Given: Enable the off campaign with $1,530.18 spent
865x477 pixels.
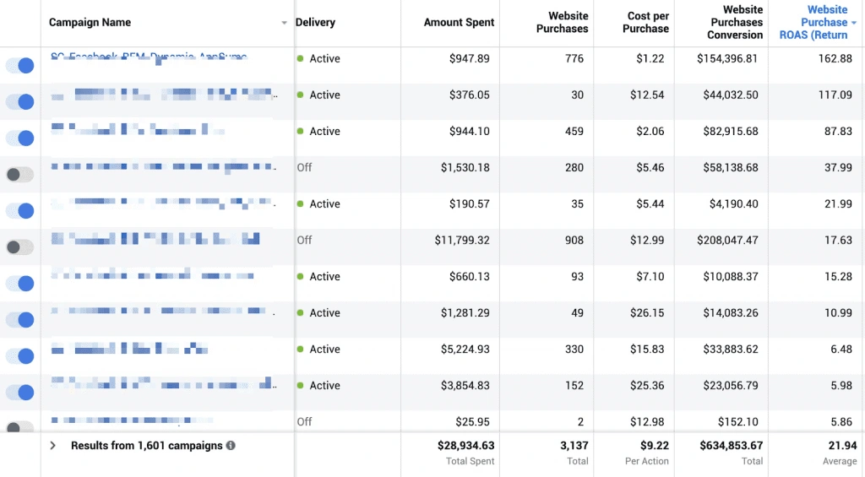Looking at the screenshot, I should pyautogui.click(x=20, y=175).
